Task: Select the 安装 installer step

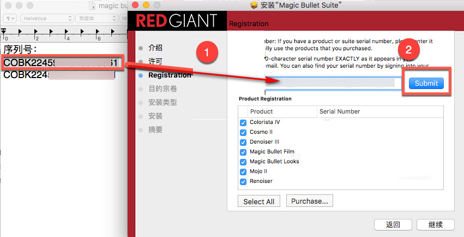Action: click(x=155, y=116)
